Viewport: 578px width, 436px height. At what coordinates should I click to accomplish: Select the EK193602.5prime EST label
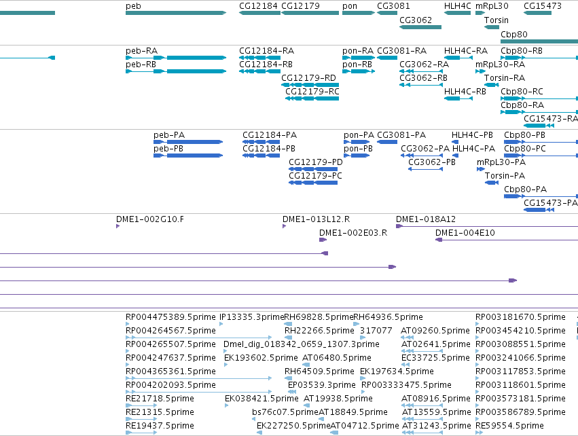coord(261,358)
